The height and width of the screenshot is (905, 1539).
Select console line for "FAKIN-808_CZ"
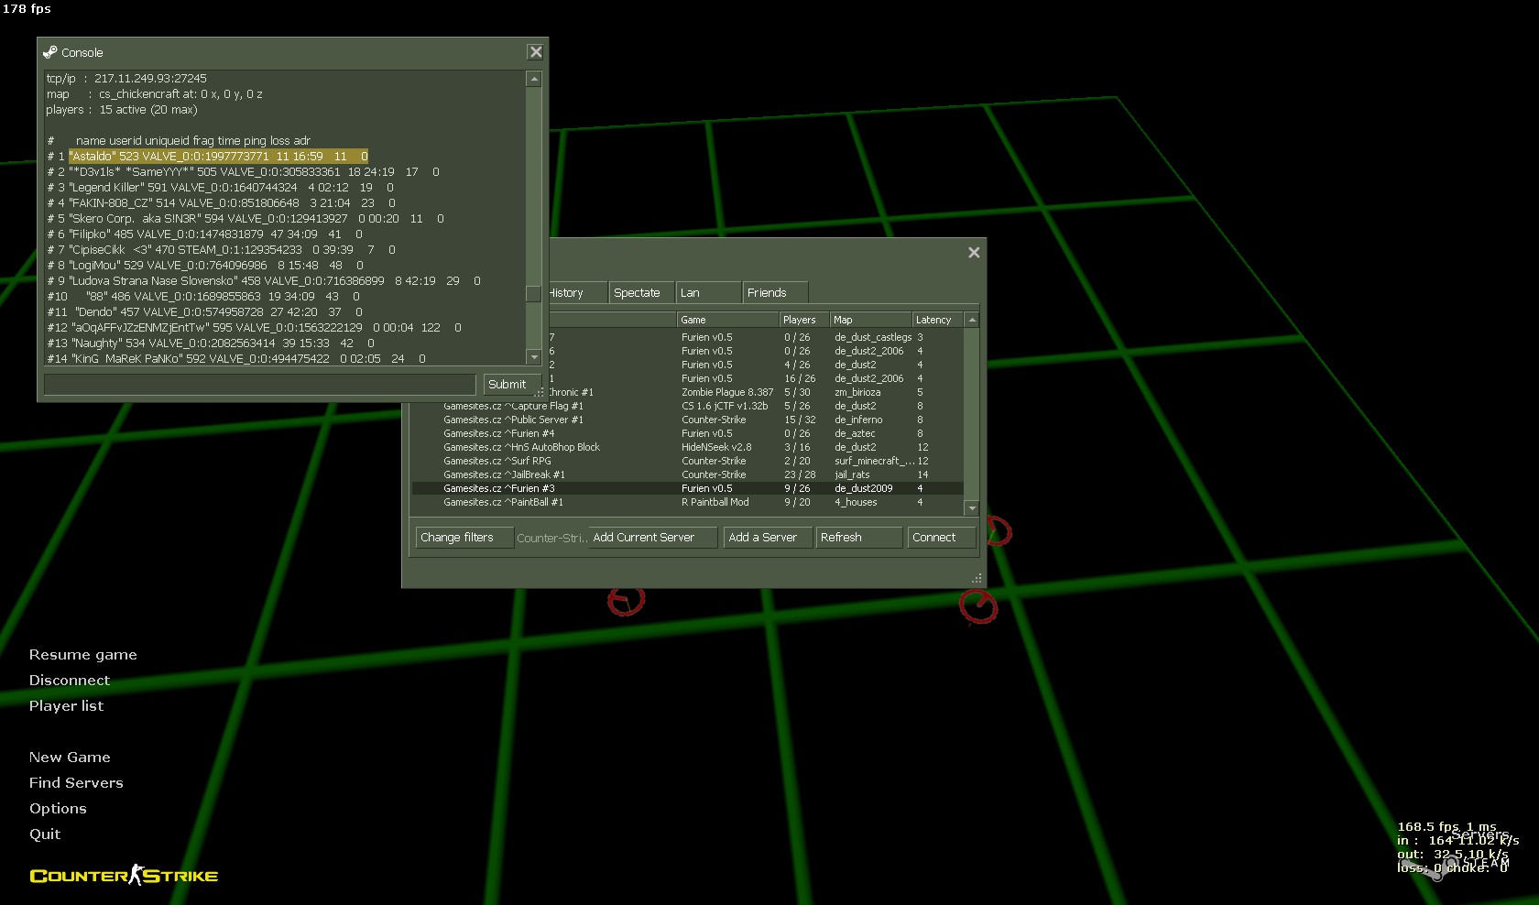tap(222, 203)
